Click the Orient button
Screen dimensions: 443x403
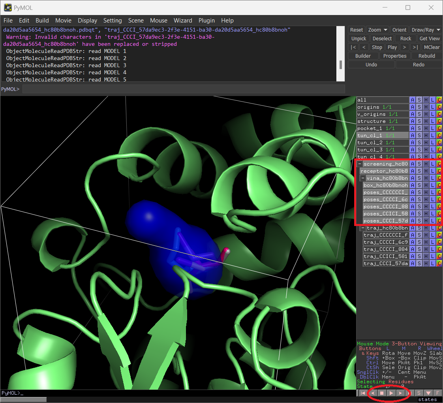(x=399, y=30)
